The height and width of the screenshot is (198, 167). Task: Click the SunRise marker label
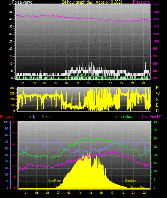pyautogui.click(x=55, y=181)
